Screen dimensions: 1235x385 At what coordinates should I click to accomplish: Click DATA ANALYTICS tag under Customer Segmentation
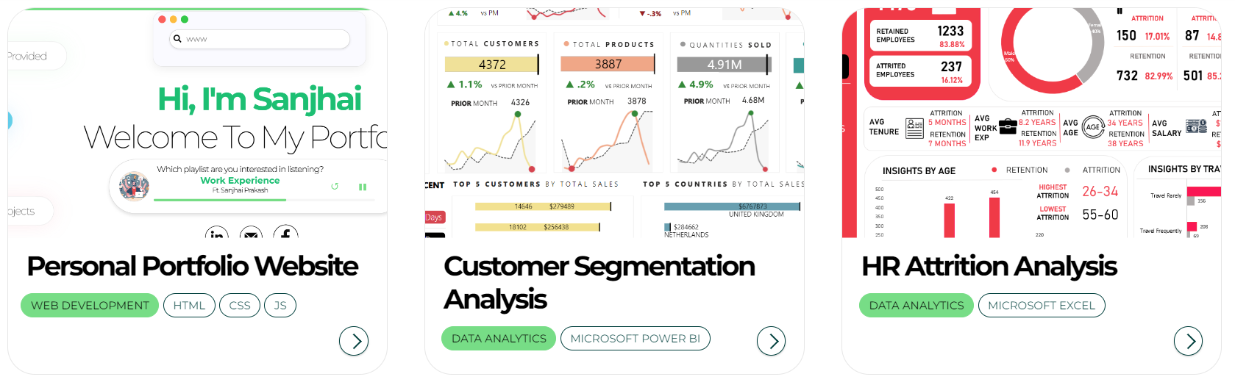pyautogui.click(x=499, y=339)
